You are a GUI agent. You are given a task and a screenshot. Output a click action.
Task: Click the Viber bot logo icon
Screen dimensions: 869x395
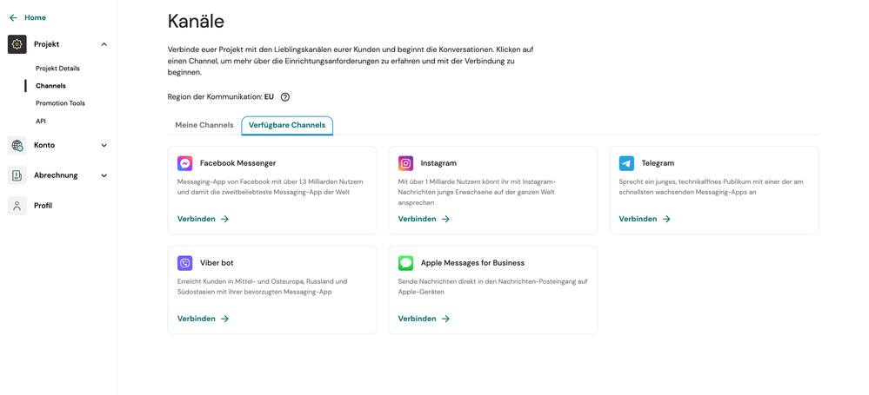(x=184, y=263)
